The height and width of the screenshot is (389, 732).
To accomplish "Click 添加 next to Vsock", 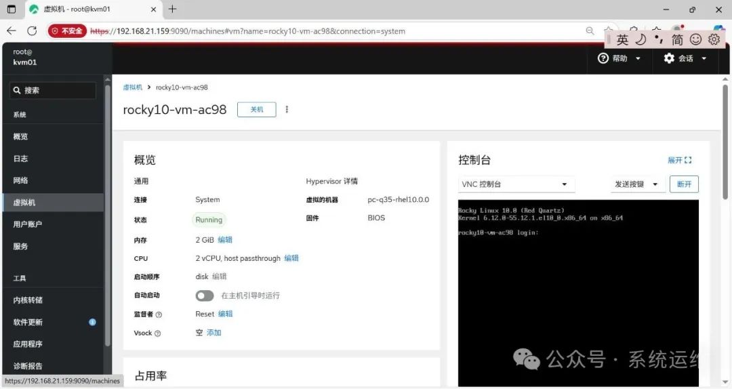I will point(213,333).
